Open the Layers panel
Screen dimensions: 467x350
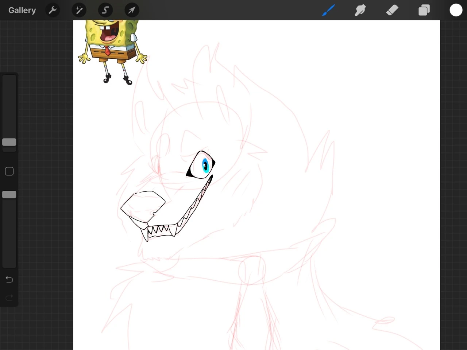424,10
